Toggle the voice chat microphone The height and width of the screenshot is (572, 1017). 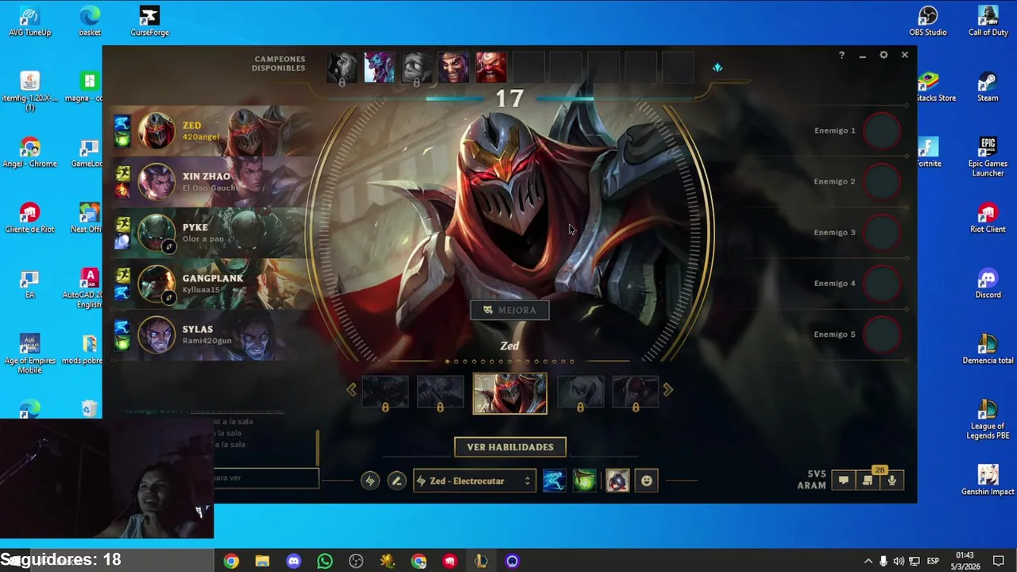(891, 481)
